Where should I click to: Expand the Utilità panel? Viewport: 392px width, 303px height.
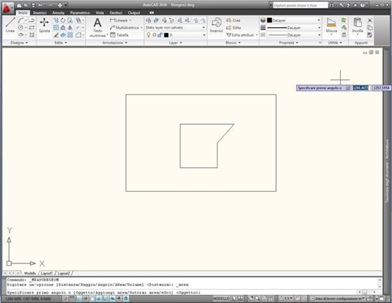[x=335, y=43]
